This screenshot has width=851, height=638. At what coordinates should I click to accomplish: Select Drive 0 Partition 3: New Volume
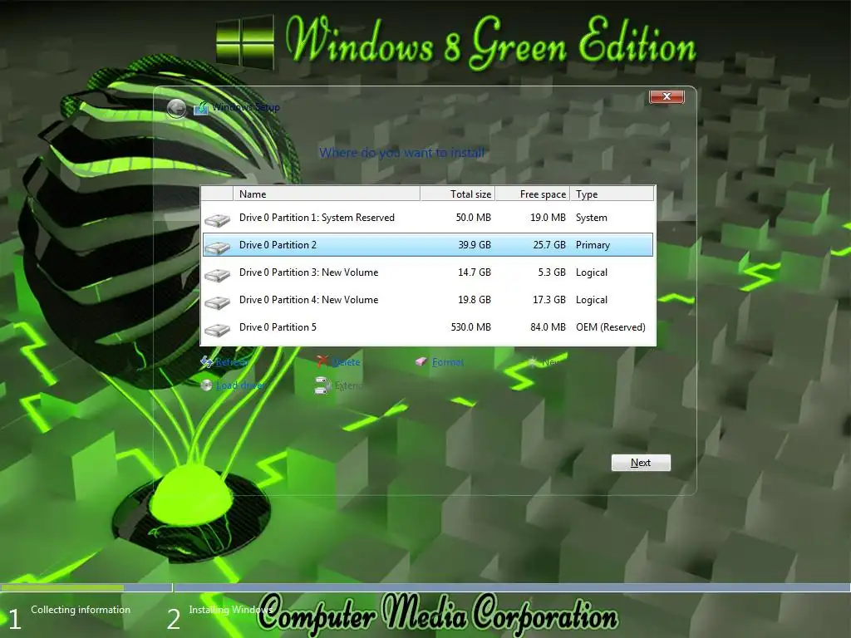point(428,272)
